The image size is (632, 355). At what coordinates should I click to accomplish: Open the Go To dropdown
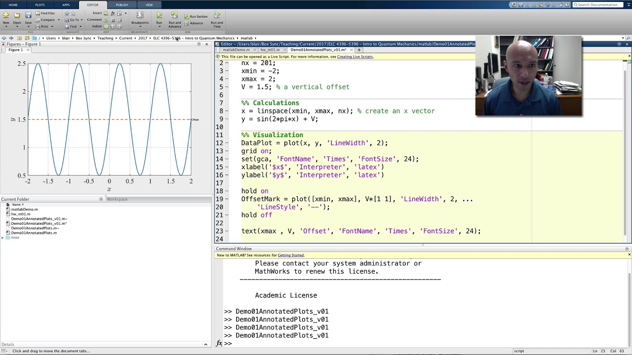pyautogui.click(x=74, y=20)
